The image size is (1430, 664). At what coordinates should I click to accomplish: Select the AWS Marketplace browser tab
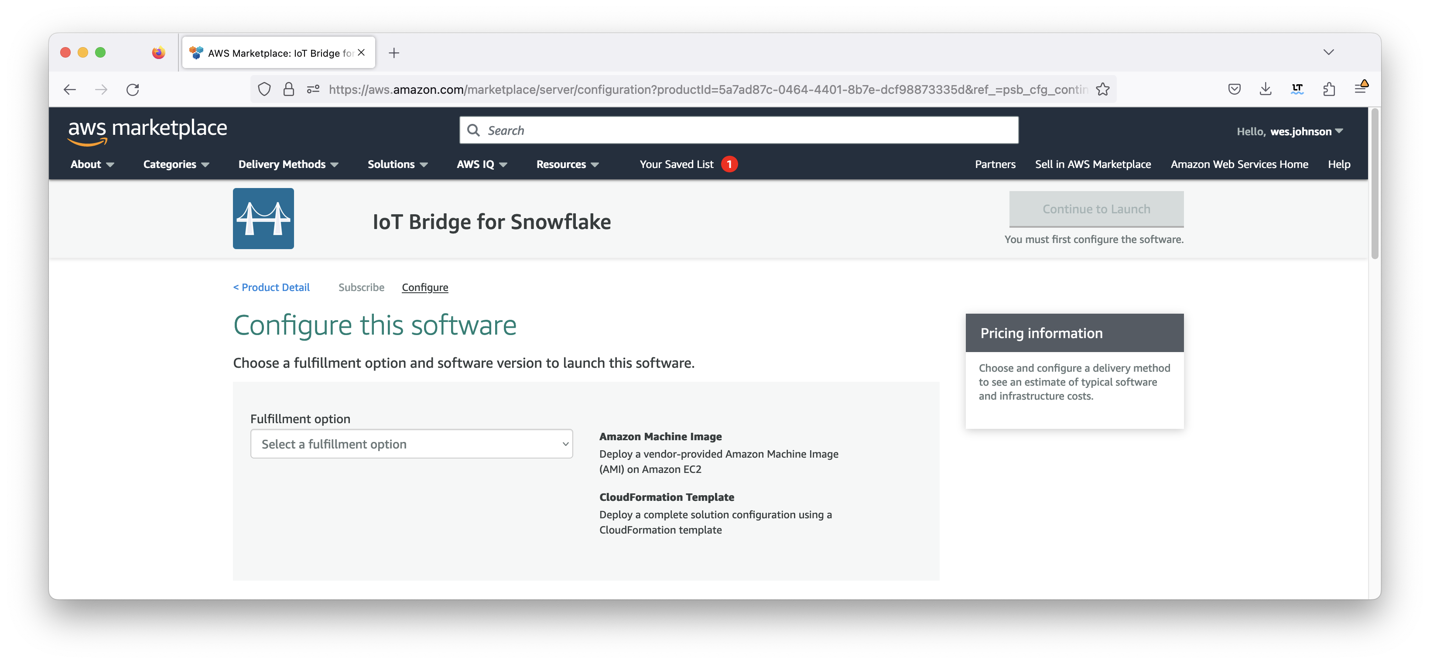pyautogui.click(x=279, y=53)
